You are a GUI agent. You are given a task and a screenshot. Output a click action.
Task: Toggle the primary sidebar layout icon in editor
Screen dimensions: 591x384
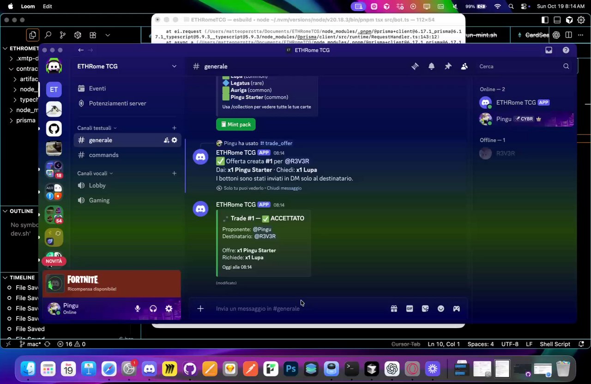pyautogui.click(x=545, y=20)
